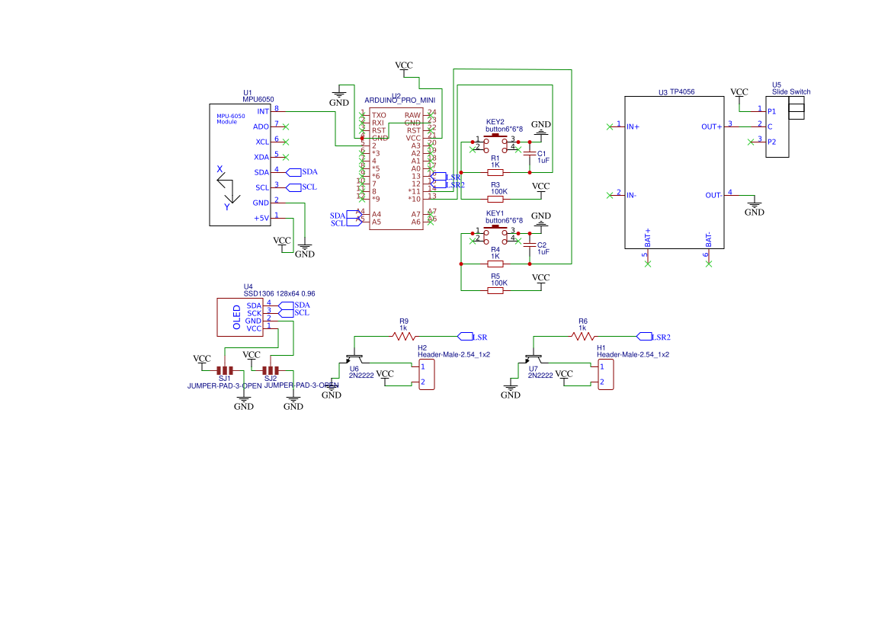
Task: Click resistor R1 1K symbol
Action: [495, 172]
